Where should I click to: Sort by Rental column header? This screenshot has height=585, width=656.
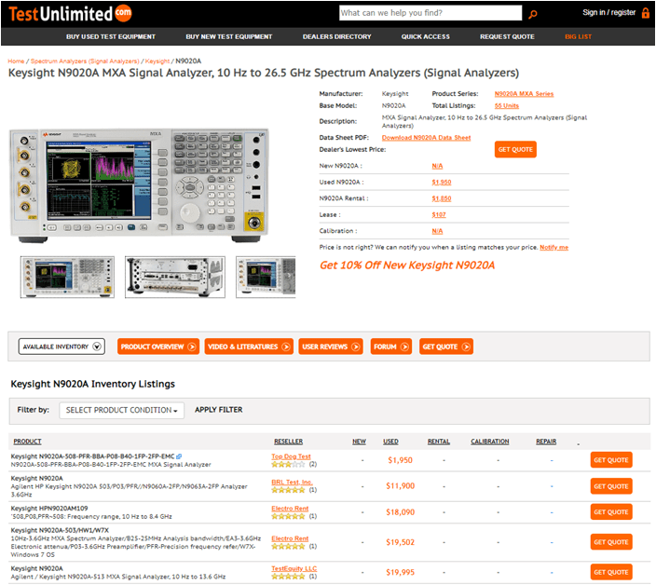439,442
